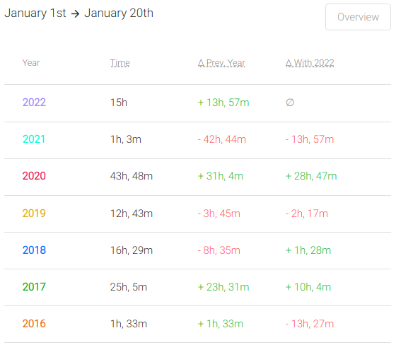Click the 43h, 48m time value
Screen dimensions: 396x345
click(x=132, y=176)
